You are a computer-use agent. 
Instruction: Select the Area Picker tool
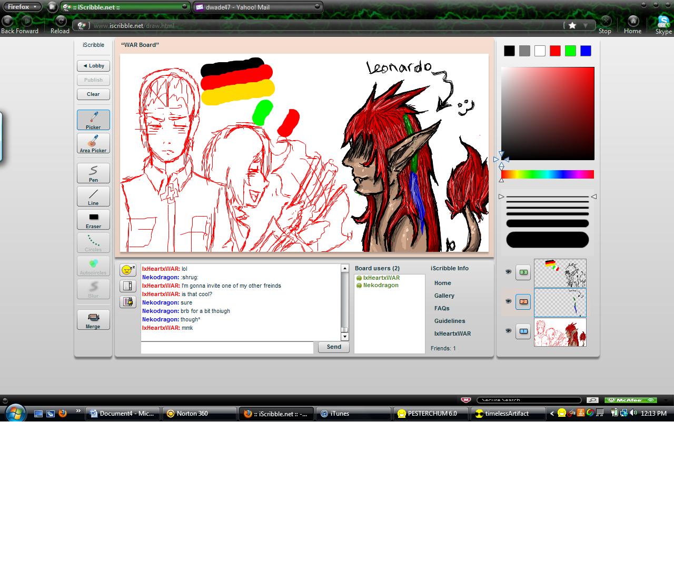pyautogui.click(x=93, y=143)
